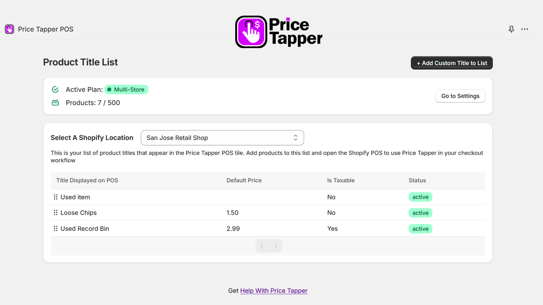This screenshot has width=543, height=305.
Task: Open the Used Record Bin row
Action: coord(268,228)
